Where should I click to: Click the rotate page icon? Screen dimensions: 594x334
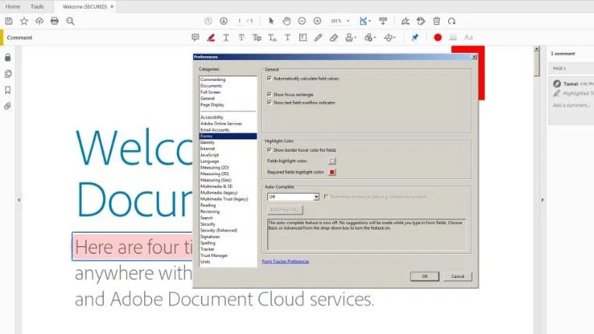coord(451,21)
